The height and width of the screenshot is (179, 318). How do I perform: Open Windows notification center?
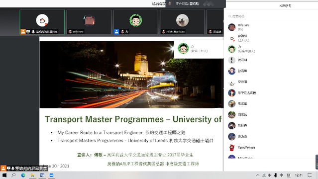click(x=310, y=175)
